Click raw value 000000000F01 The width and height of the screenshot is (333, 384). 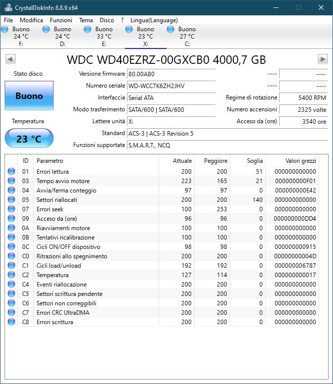295,181
